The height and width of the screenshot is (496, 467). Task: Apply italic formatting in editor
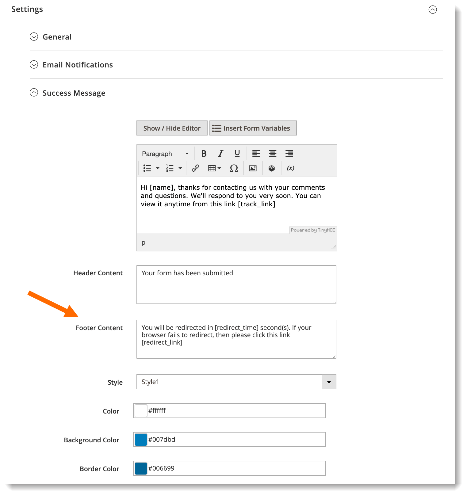pyautogui.click(x=220, y=154)
